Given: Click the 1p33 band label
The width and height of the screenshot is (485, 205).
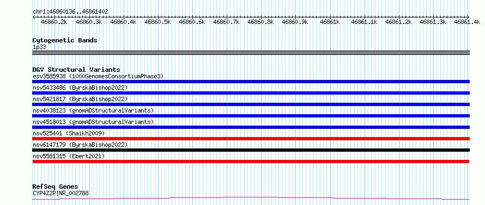Looking at the screenshot, I should point(39,47).
